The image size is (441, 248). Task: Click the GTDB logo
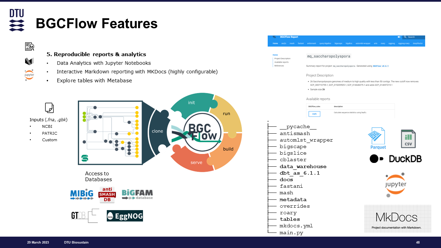85,216
